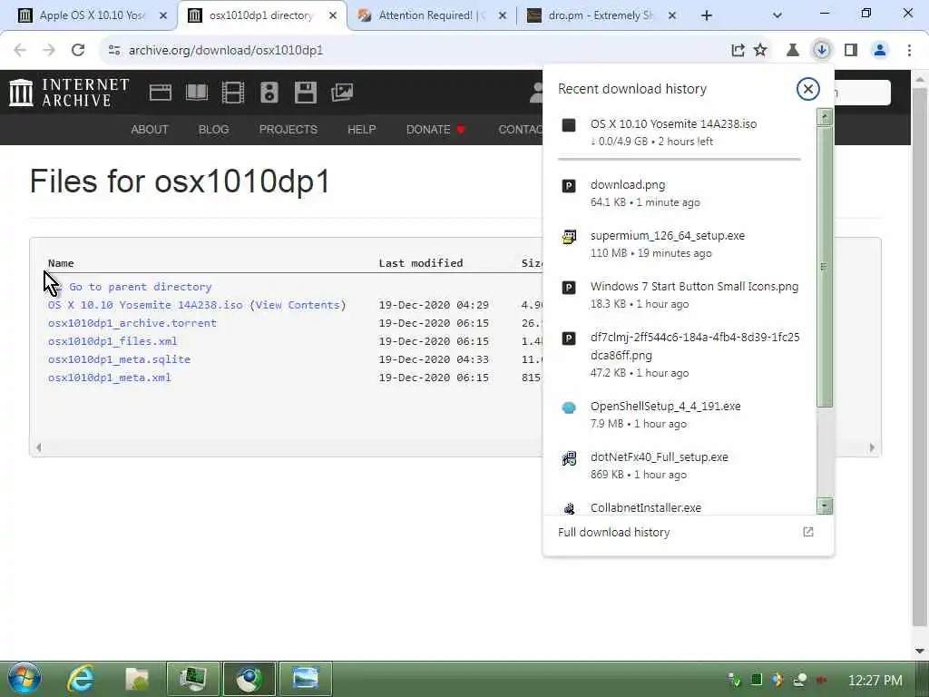Click Full download history
The height and width of the screenshot is (697, 929).
coord(614,532)
